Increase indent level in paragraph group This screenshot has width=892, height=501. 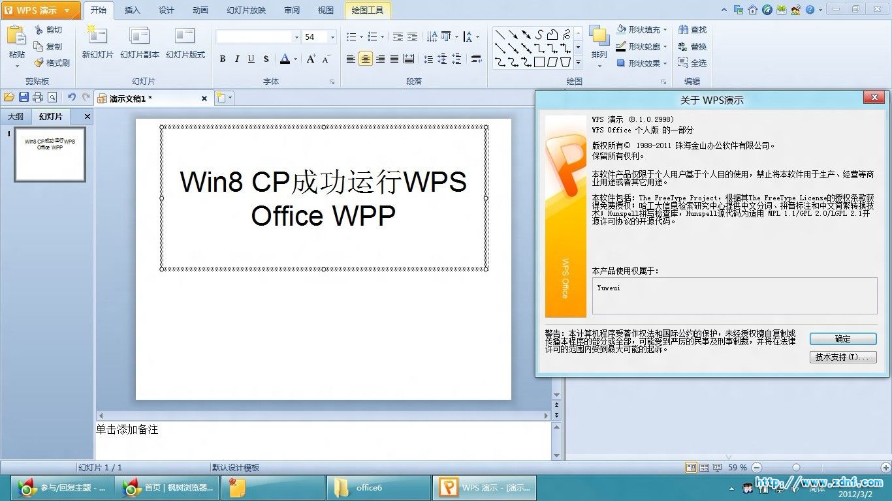coord(412,37)
